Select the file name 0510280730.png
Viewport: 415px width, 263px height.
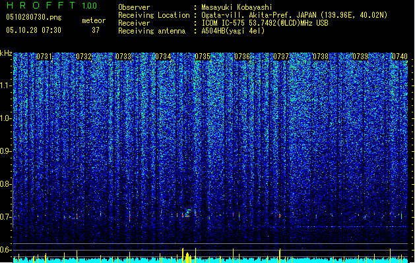click(34, 17)
